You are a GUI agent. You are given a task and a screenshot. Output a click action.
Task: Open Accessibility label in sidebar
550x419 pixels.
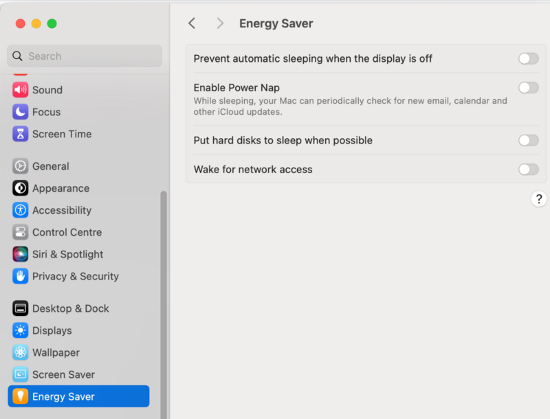click(62, 211)
